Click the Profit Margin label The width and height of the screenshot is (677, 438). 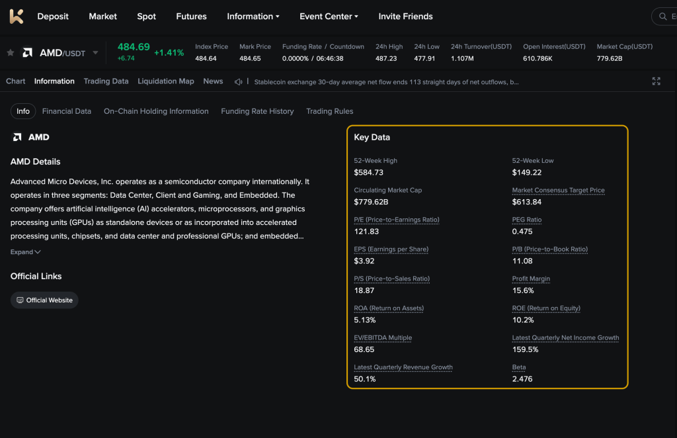tap(531, 279)
